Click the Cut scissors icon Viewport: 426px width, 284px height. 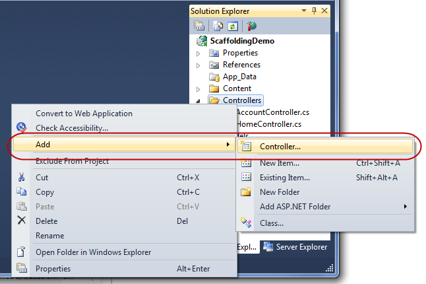[22, 177]
